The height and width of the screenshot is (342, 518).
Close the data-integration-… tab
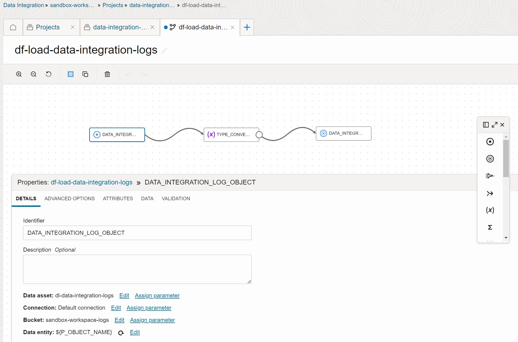tap(152, 27)
